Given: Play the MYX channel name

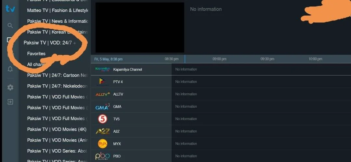Looking at the screenshot, I should pos(117,144).
